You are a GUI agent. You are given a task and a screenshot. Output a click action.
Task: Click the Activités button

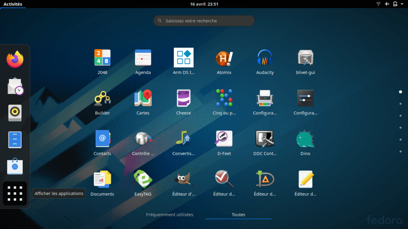[13, 4]
